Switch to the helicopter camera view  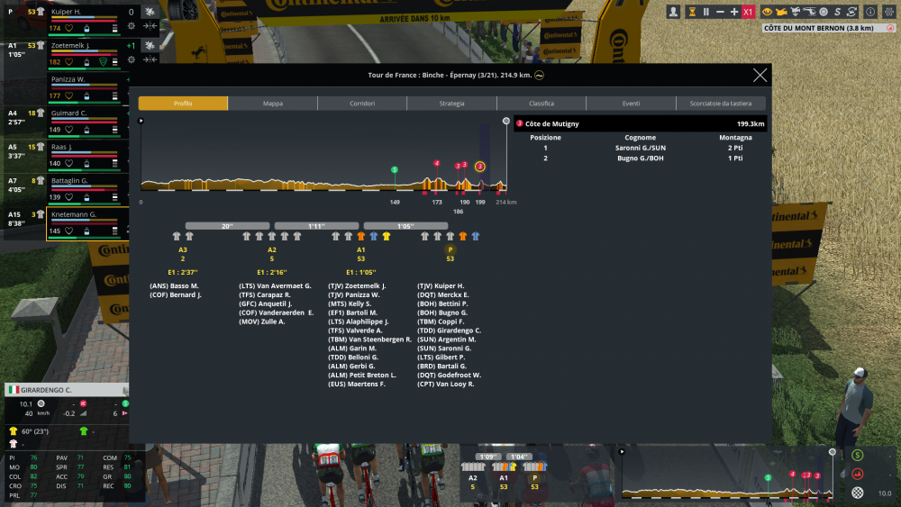tap(809, 12)
